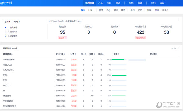Switch to 积分 in the sub navigation
This screenshot has width=183, height=111.
click(x=157, y=10)
